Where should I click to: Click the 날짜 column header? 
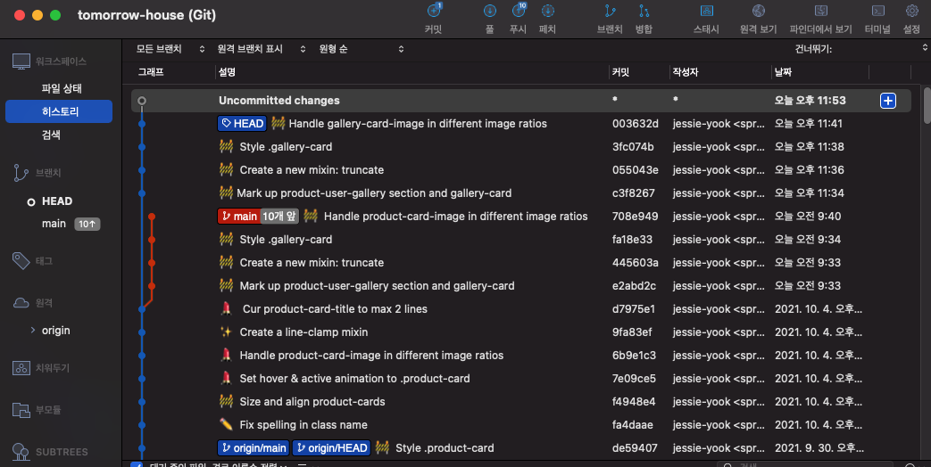coord(783,71)
